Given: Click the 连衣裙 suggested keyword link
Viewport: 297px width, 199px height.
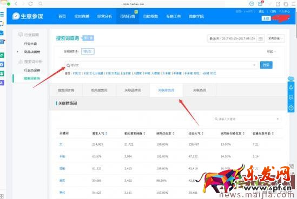Looking at the screenshot, I should click(127, 73).
